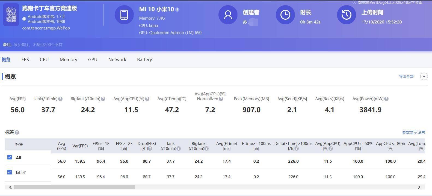Click the duration text 0h 3m 42s

(310, 22)
